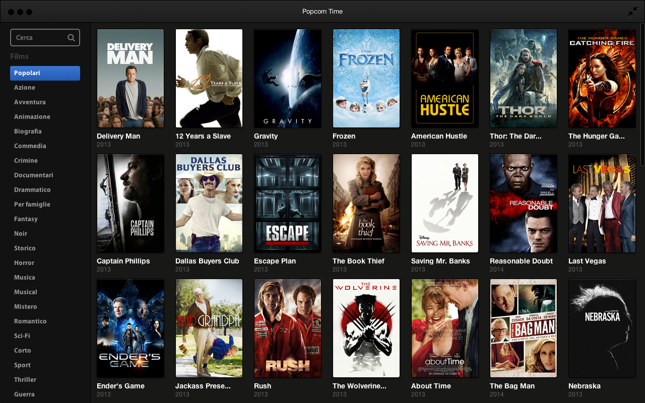Click the American Hustle poster
Viewport: 645px width, 403px height.
[x=445, y=78]
